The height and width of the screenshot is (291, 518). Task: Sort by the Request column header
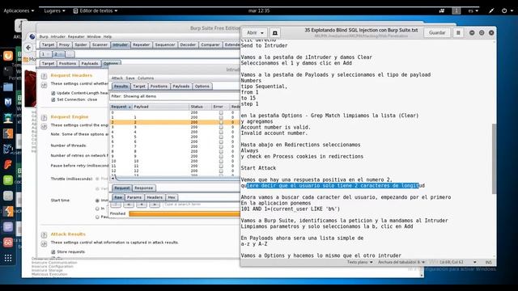(x=121, y=107)
